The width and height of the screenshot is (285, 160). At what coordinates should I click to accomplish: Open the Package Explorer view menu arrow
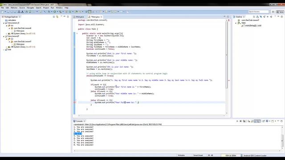coord(61,16)
